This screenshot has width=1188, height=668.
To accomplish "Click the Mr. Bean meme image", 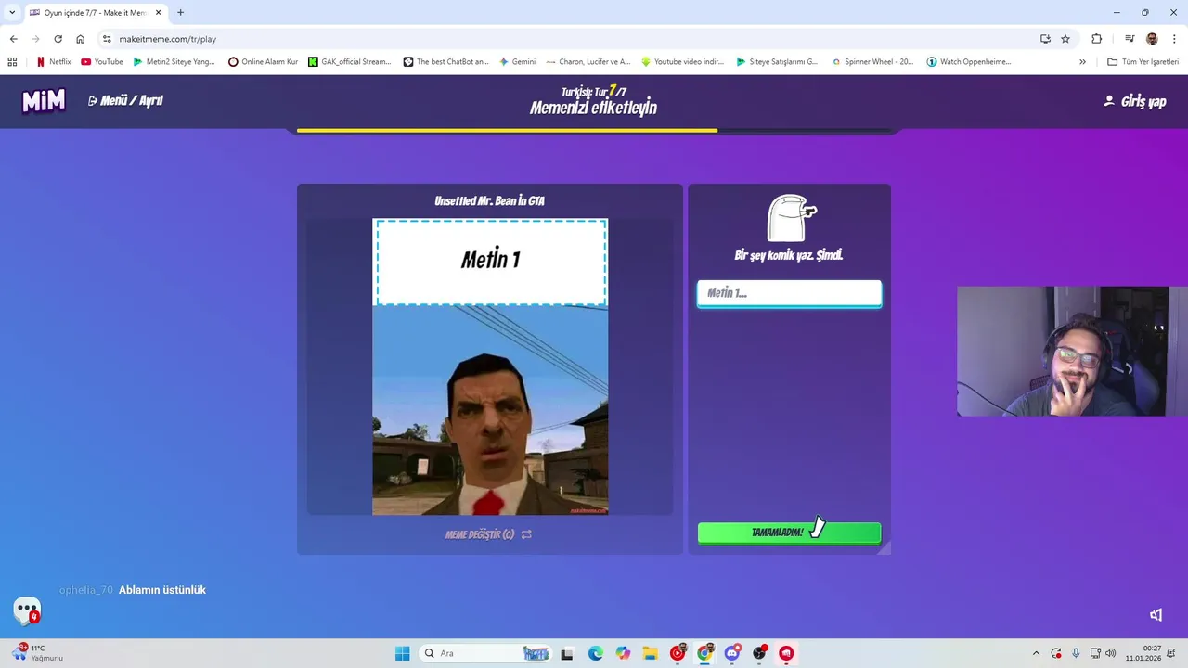I will [490, 410].
